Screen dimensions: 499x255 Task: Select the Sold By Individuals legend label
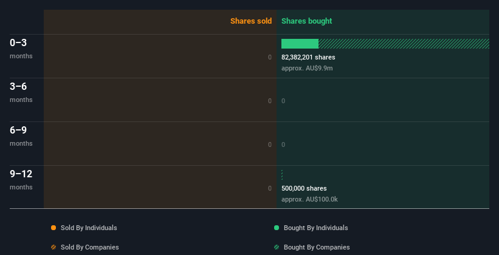pyautogui.click(x=89, y=228)
